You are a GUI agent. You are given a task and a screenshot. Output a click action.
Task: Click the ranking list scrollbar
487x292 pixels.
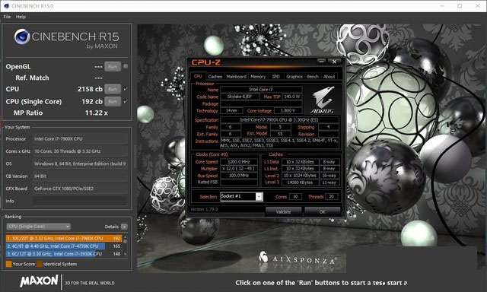[x=125, y=246]
